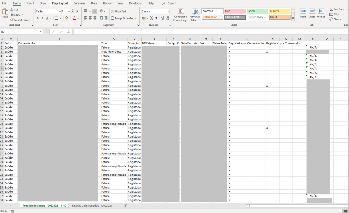Toggle Bold formatting

click(38, 18)
